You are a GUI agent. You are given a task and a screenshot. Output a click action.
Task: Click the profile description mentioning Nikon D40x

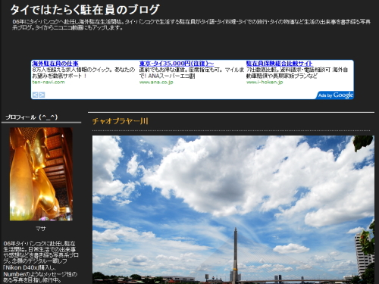coord(40,262)
